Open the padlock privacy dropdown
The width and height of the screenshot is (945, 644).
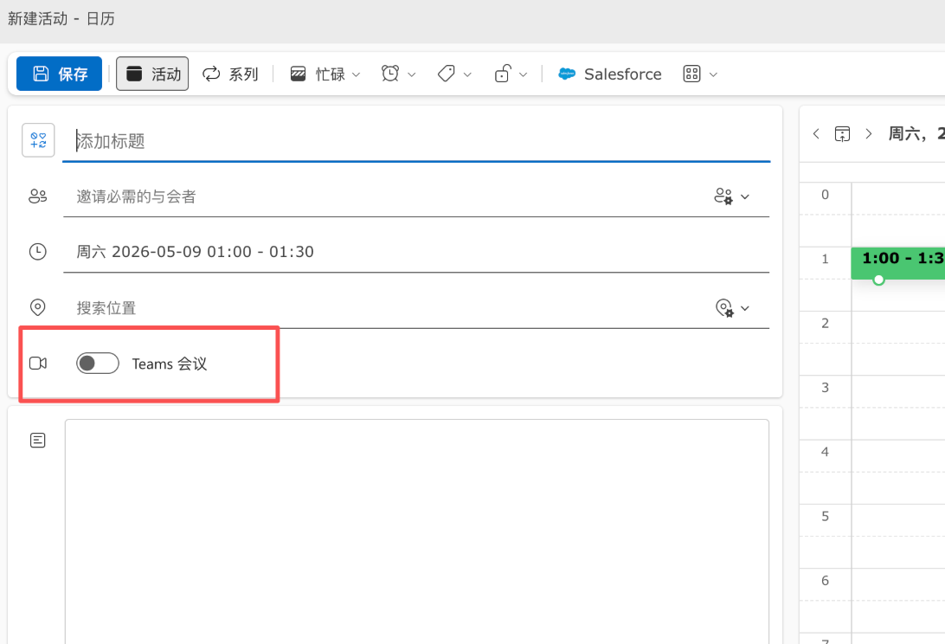511,74
